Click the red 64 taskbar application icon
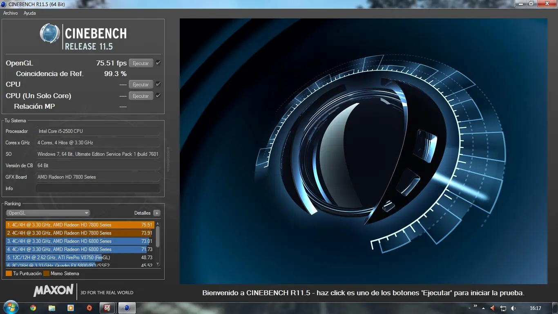 coord(107,308)
